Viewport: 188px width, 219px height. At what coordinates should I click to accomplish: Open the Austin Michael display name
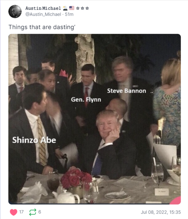[x=43, y=8]
